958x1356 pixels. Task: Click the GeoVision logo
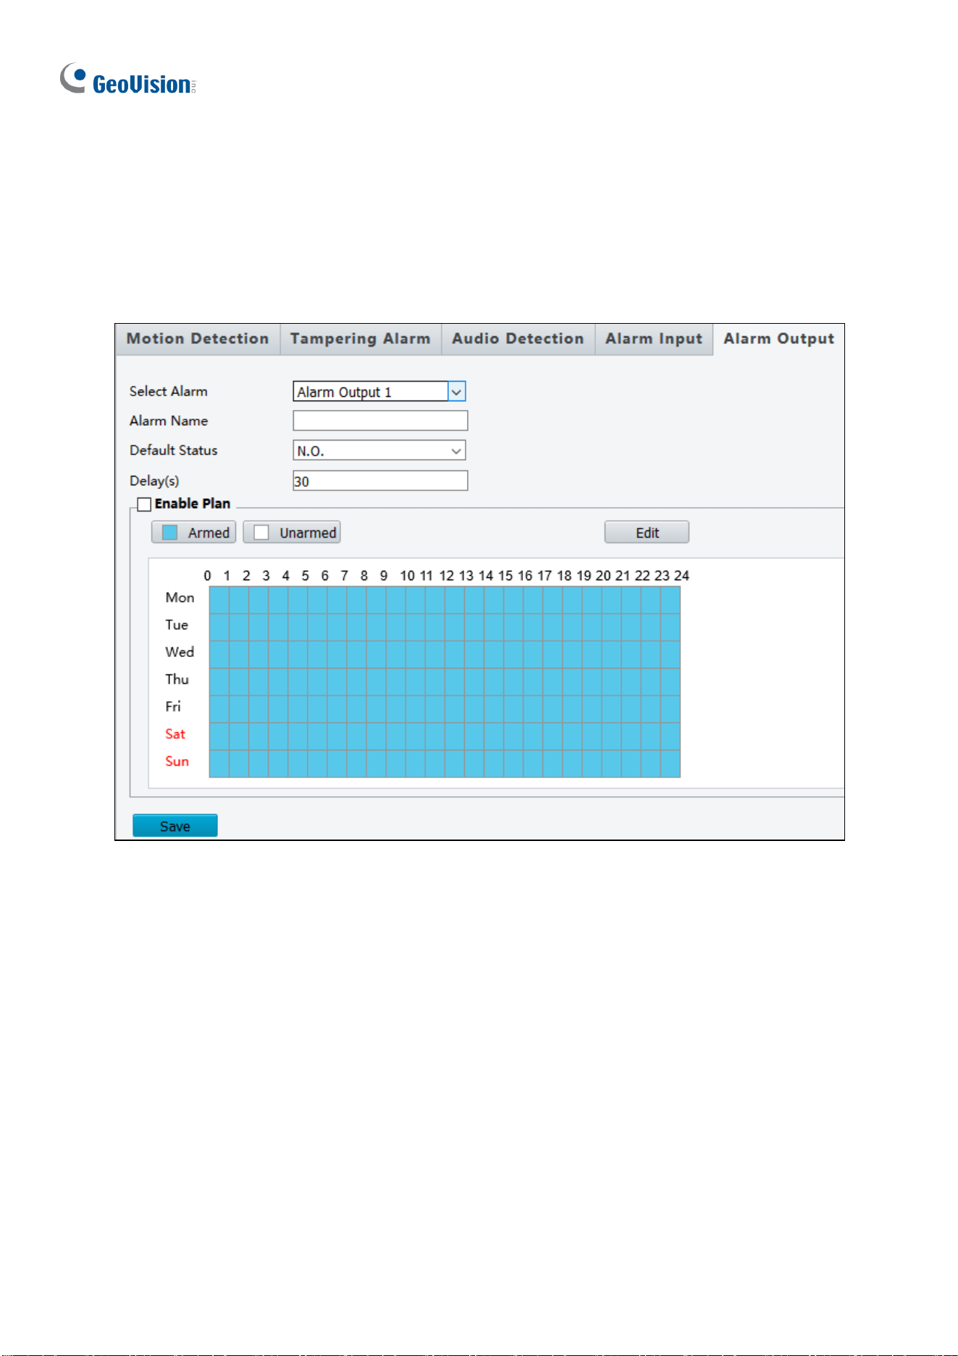(127, 80)
